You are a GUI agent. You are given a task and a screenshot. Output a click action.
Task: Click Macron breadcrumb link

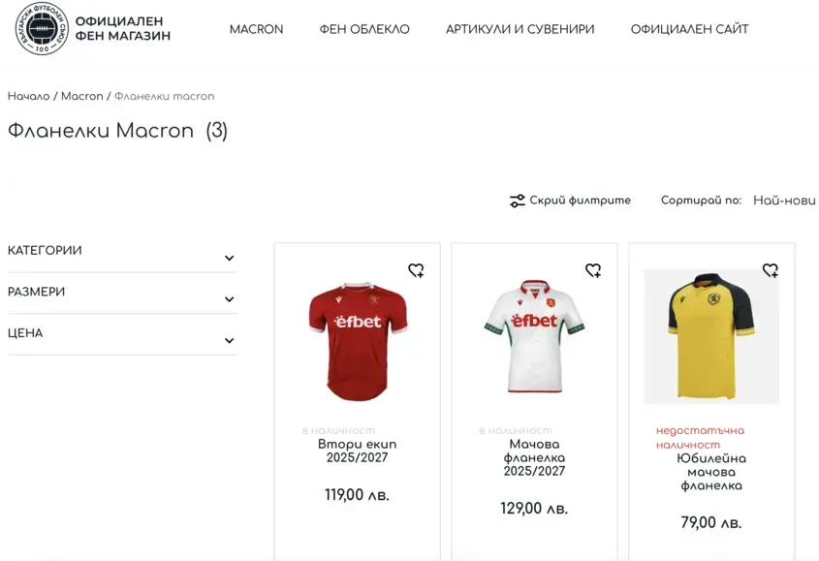tap(81, 96)
